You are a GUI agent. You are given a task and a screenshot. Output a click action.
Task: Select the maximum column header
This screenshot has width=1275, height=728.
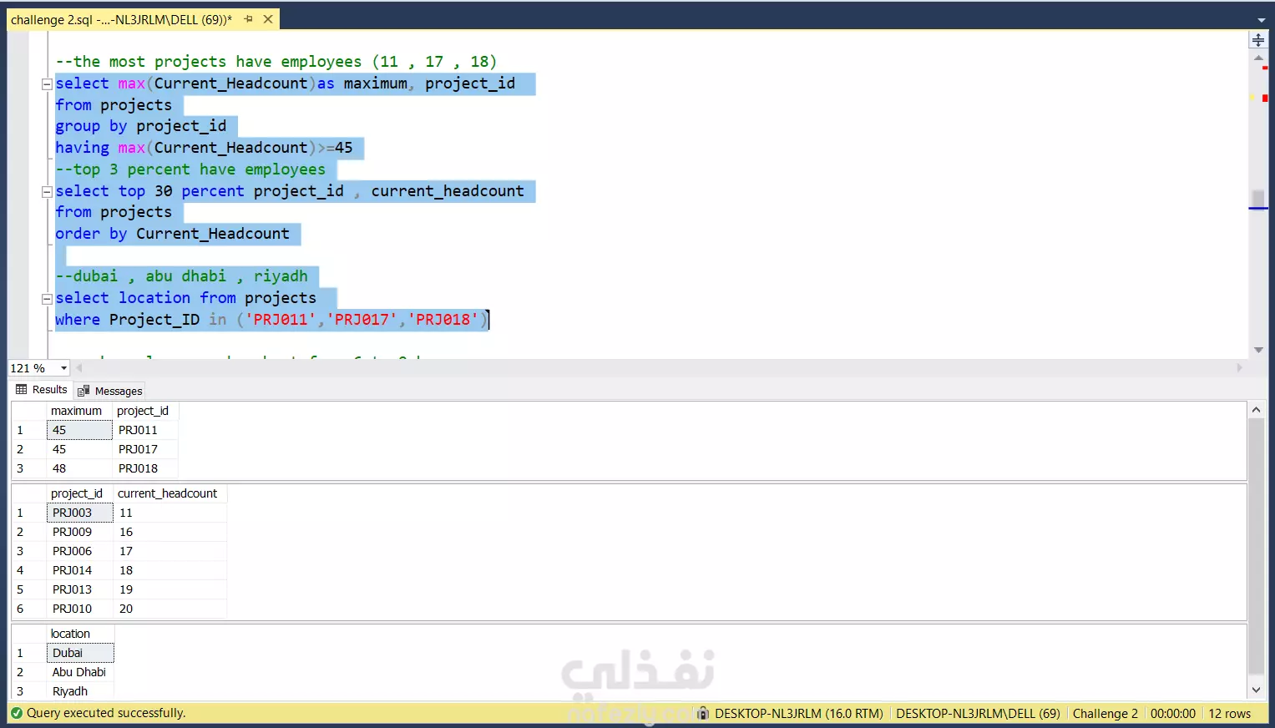[x=79, y=411]
